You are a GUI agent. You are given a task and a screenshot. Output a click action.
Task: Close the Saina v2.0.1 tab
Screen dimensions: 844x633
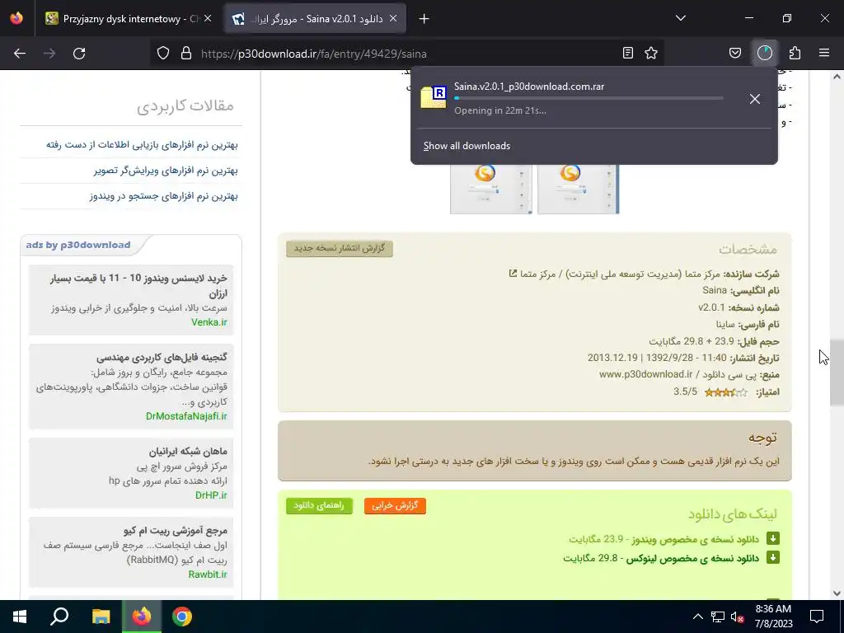(393, 19)
